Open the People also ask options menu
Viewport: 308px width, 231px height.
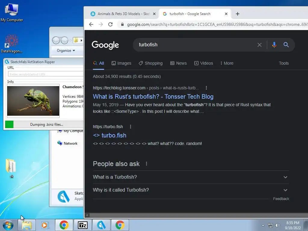(x=146, y=164)
